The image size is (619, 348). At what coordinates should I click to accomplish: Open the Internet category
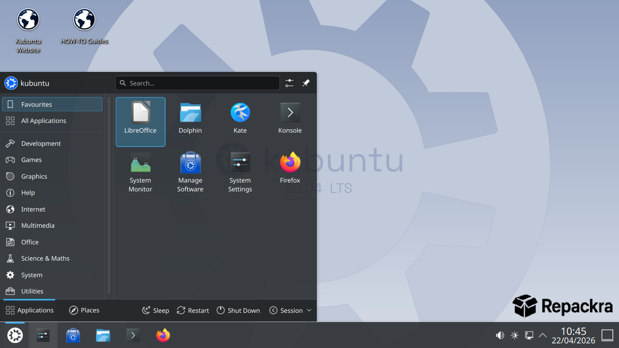[x=52, y=209]
